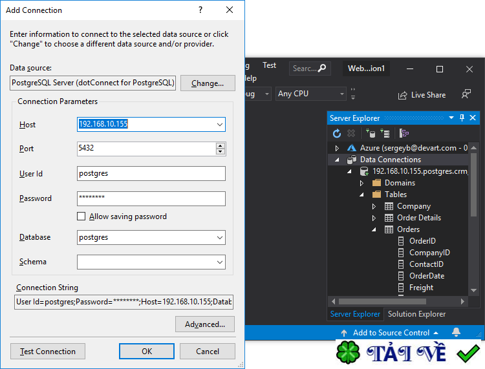Click the Change... data source button
Screen dimensions: 485x369
[x=208, y=83]
